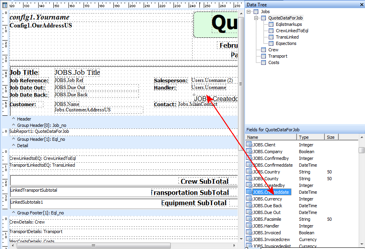Viewport: 365px width, 249px height.
Task: Select TransLinked in the Data Tree
Action: point(287,37)
